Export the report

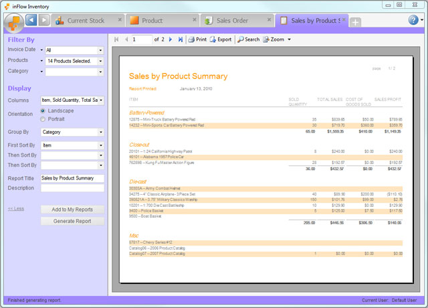221,40
